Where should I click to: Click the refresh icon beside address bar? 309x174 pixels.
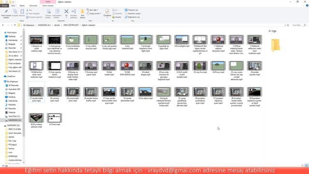click(x=288, y=25)
